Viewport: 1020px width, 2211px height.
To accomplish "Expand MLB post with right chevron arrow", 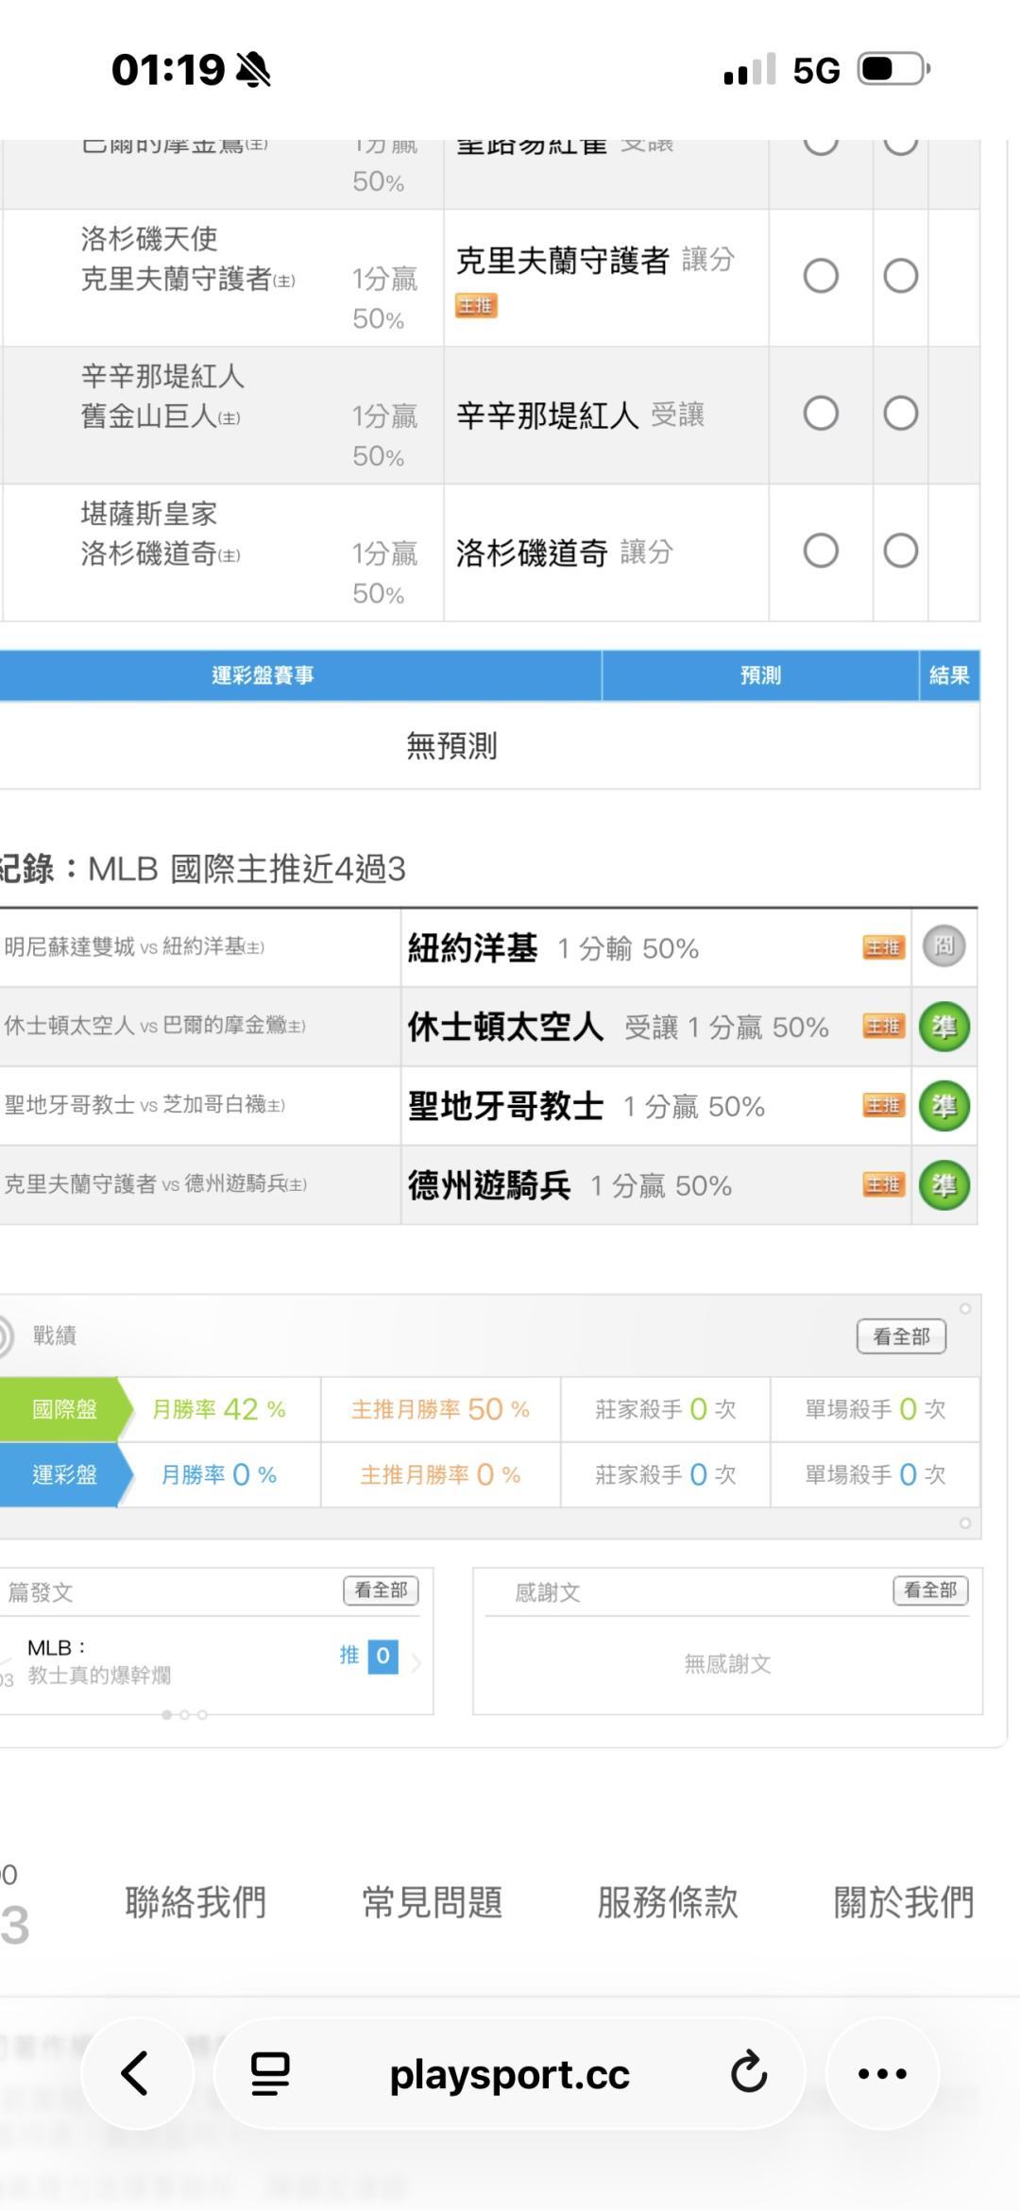I will pyautogui.click(x=416, y=1660).
